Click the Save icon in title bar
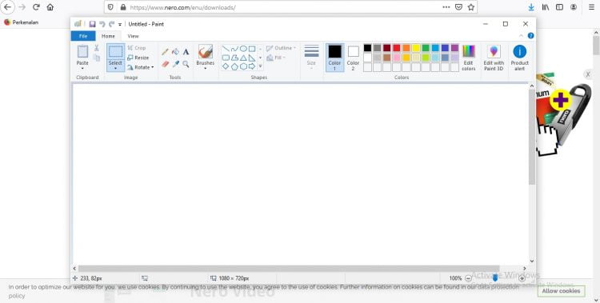600x303 pixels. [x=92, y=24]
